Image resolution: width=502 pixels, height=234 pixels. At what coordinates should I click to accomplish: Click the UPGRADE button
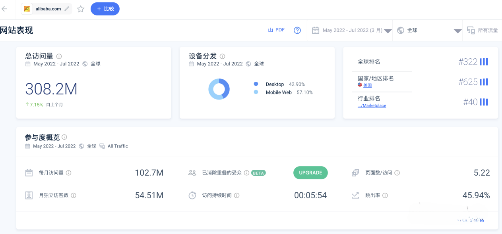311,173
